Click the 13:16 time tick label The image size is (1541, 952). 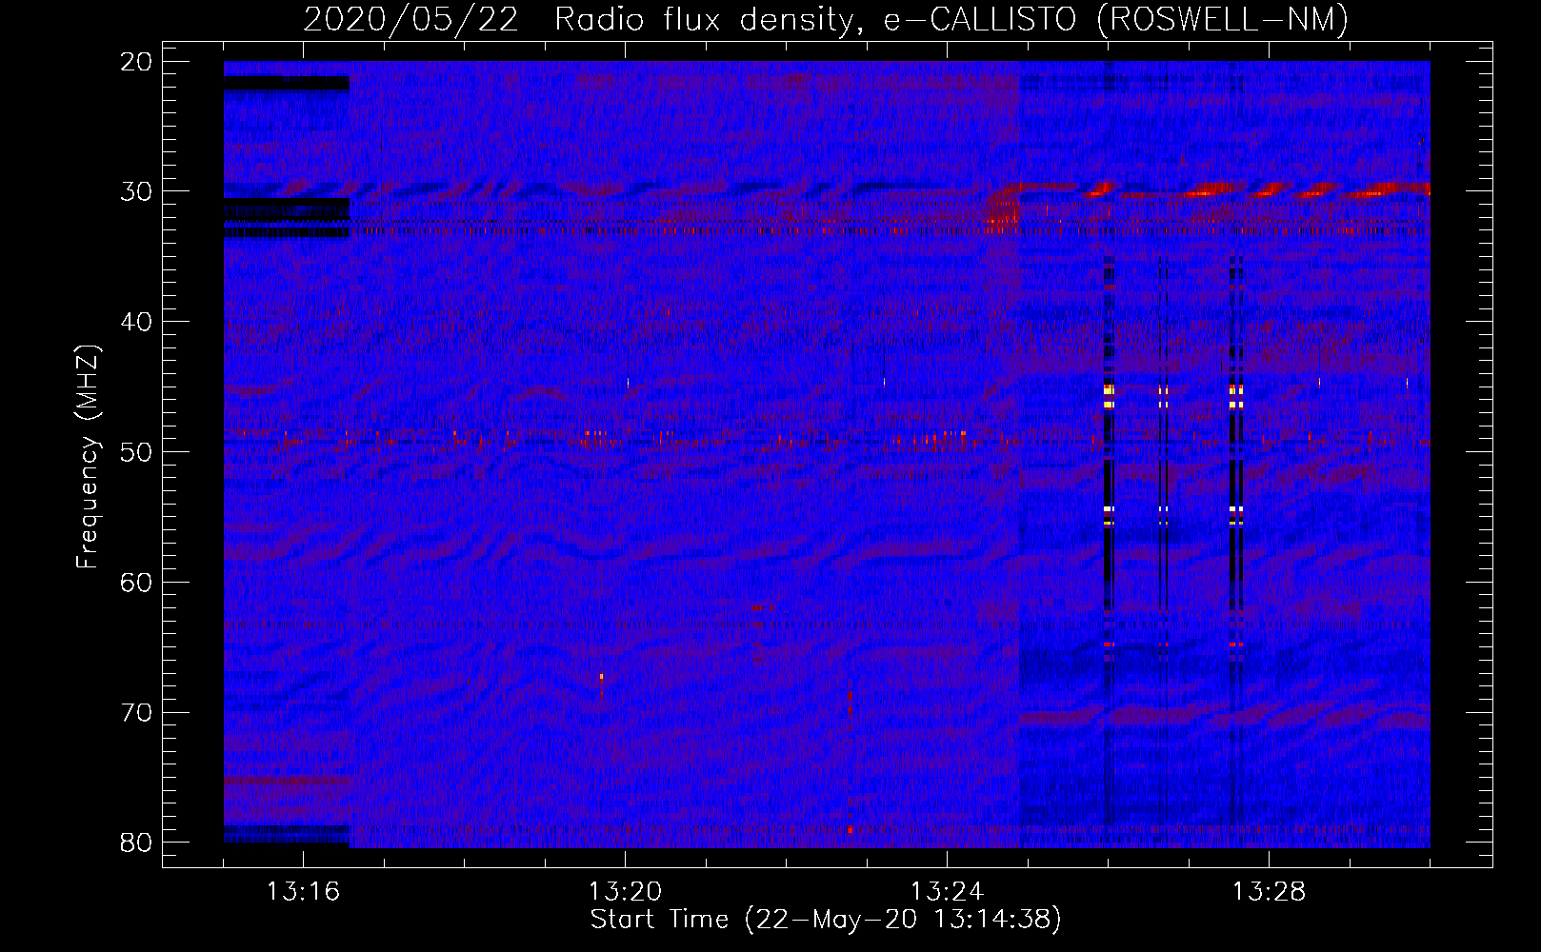(303, 892)
